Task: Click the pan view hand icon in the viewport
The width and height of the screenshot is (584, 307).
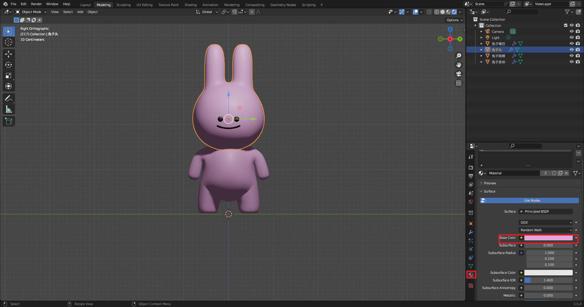Action: coord(459,65)
